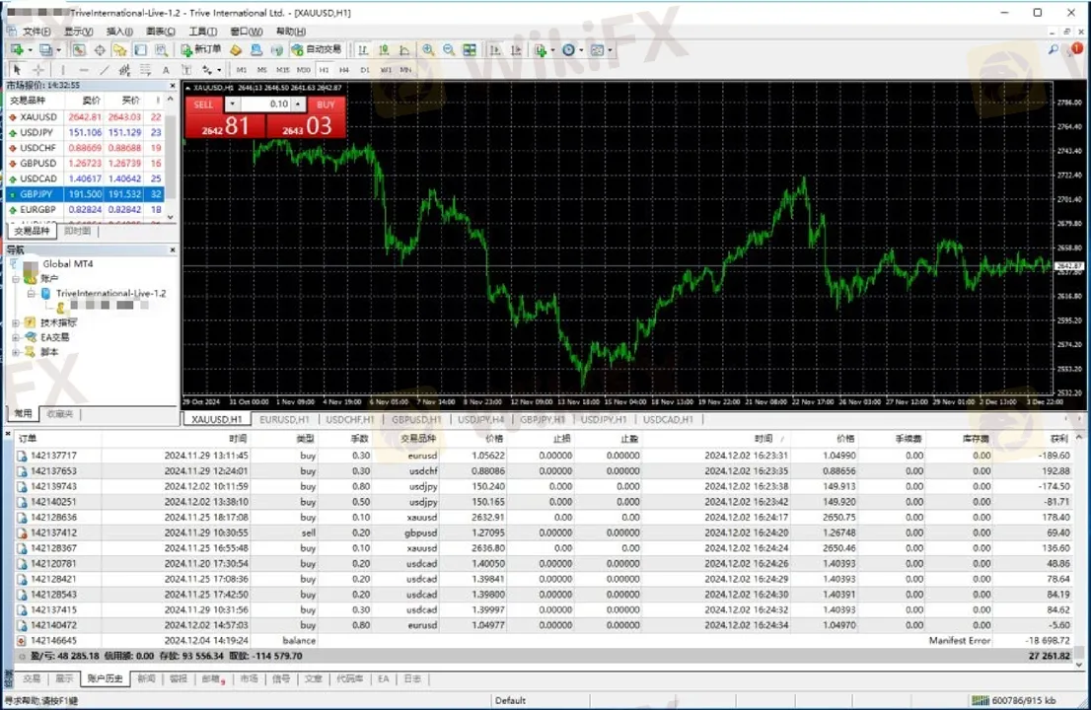Select the crosshair tool

click(x=38, y=70)
